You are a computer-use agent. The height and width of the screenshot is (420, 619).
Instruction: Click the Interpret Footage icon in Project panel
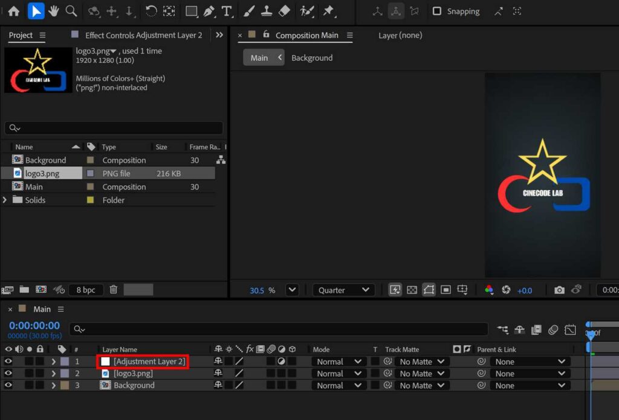coord(7,290)
